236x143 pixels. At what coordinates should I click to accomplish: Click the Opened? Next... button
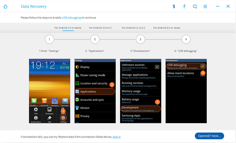(209, 136)
